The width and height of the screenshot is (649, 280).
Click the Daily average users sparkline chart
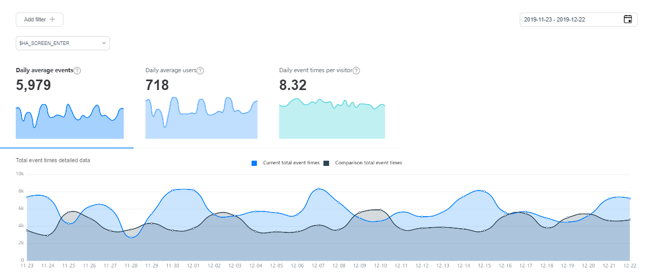coord(201,118)
